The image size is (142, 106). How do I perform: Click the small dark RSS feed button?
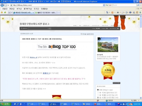coord(117,83)
